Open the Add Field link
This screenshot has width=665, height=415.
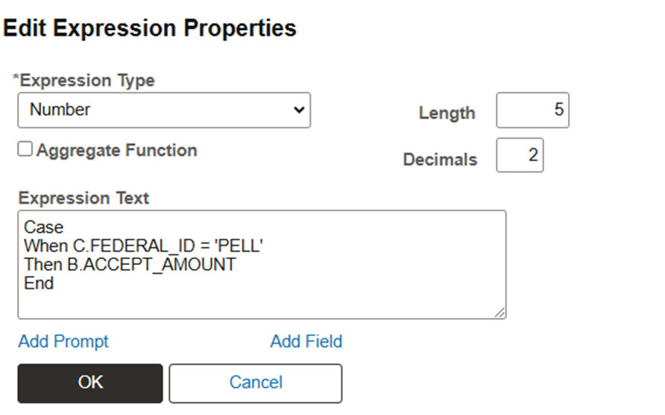tap(306, 342)
